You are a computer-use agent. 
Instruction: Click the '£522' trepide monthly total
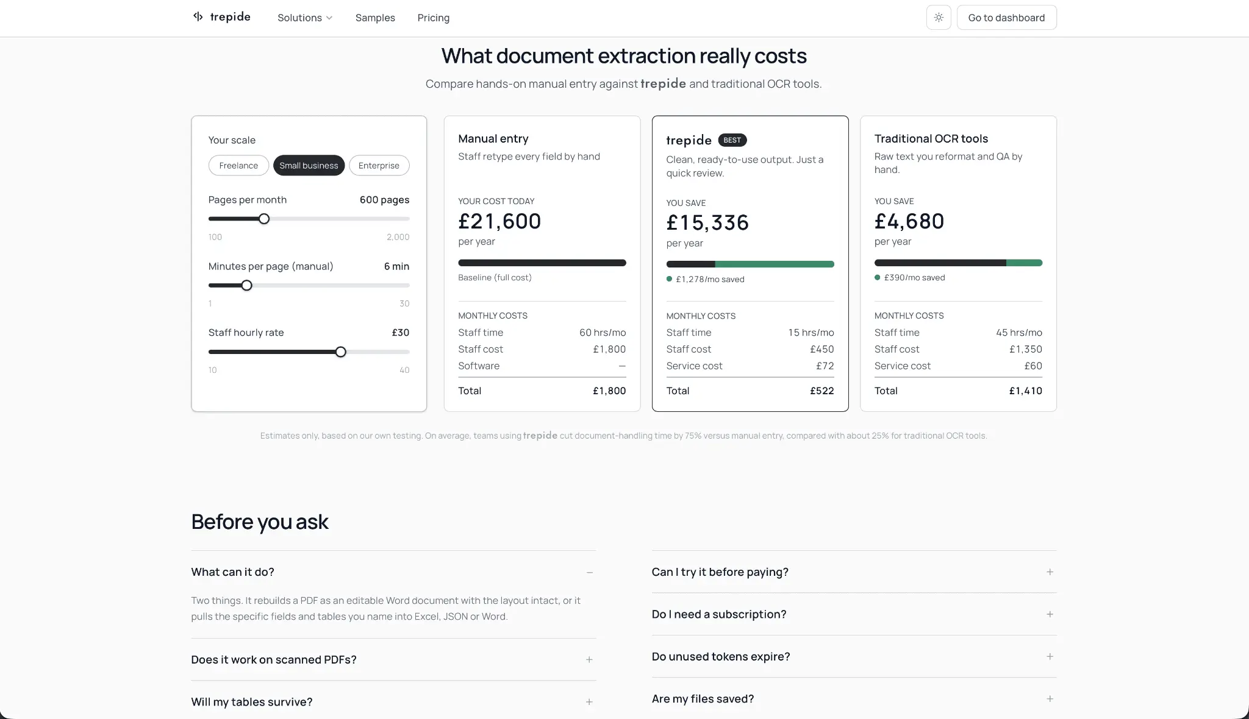[821, 391]
